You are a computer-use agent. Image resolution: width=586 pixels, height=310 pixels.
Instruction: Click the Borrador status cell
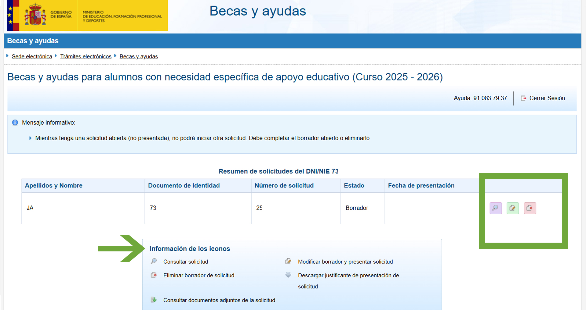[x=363, y=208]
